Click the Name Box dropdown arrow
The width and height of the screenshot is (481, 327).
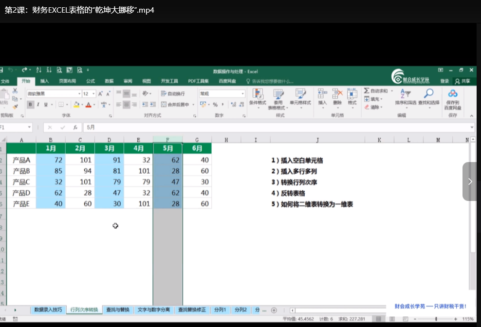pyautogui.click(x=29, y=127)
